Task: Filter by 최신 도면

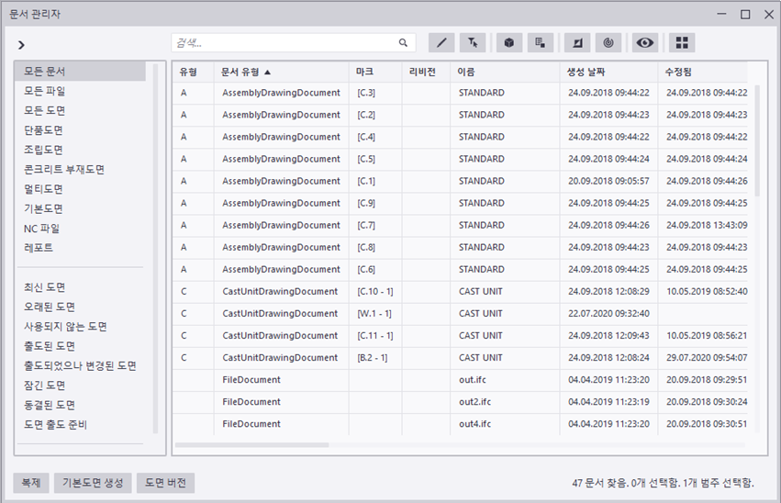Action: [80, 287]
